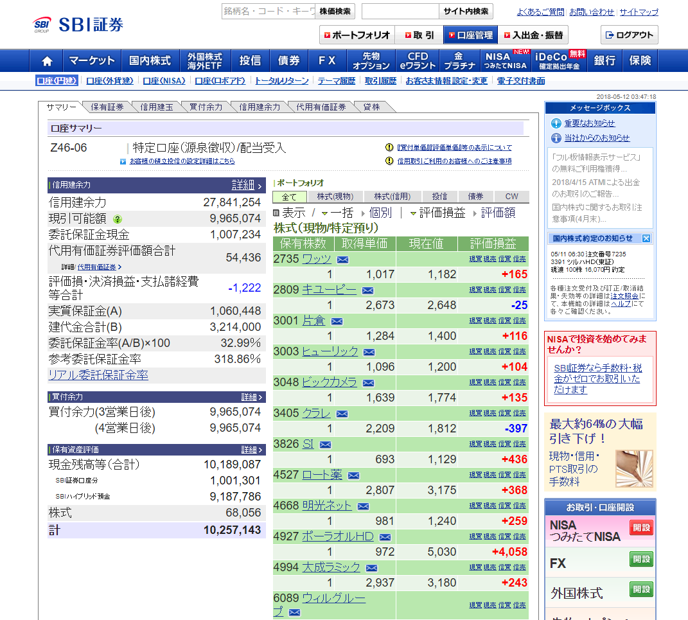Open the envelope alert icon beside ワッツ
The image size is (688, 620).
(x=342, y=260)
